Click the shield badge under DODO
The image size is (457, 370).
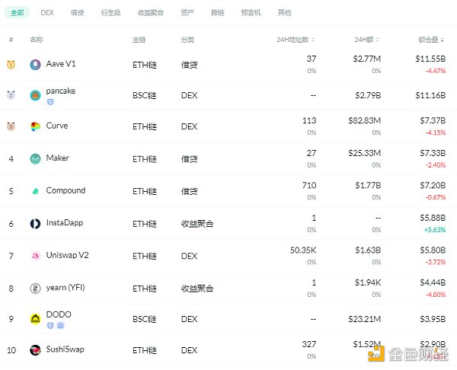point(50,325)
